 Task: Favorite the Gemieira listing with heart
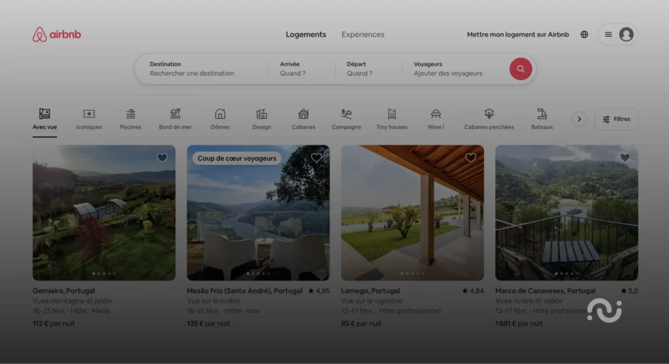click(x=162, y=158)
